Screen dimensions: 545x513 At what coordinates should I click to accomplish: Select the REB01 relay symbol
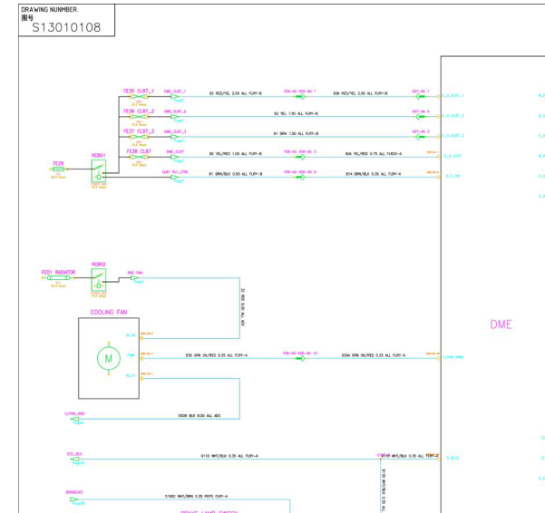(x=99, y=171)
